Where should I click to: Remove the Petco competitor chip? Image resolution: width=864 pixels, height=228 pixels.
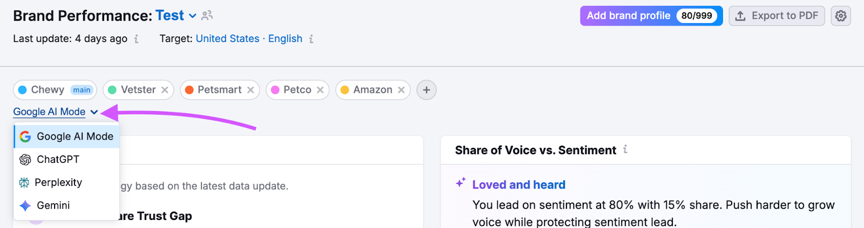(x=320, y=90)
